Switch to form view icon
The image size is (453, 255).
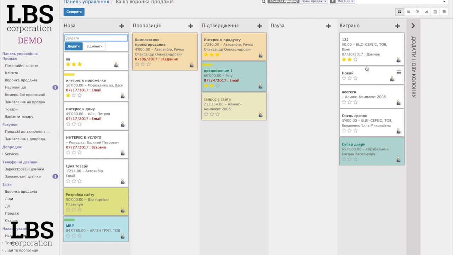[417, 12]
